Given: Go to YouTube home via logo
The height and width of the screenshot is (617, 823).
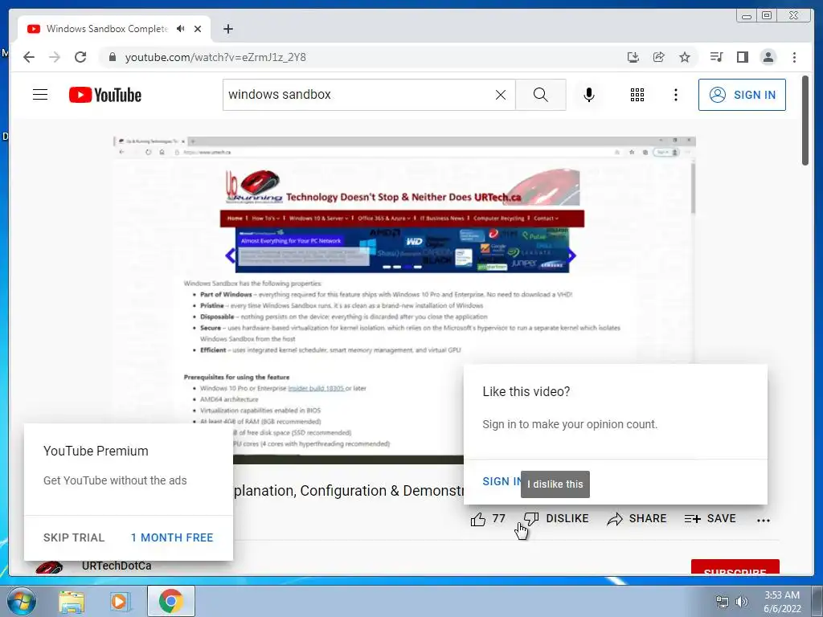Looking at the screenshot, I should click(105, 95).
